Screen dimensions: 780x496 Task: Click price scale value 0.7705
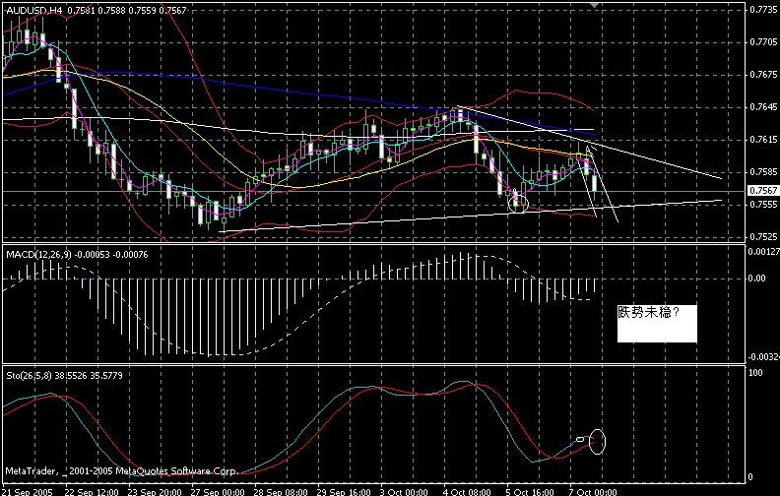[763, 42]
